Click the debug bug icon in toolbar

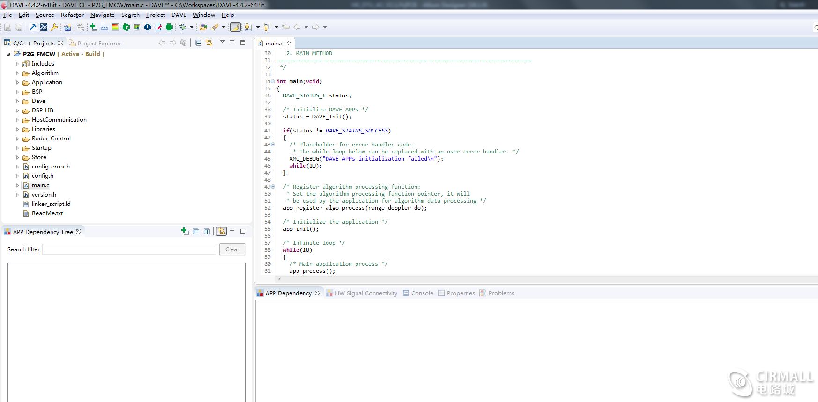click(x=183, y=27)
